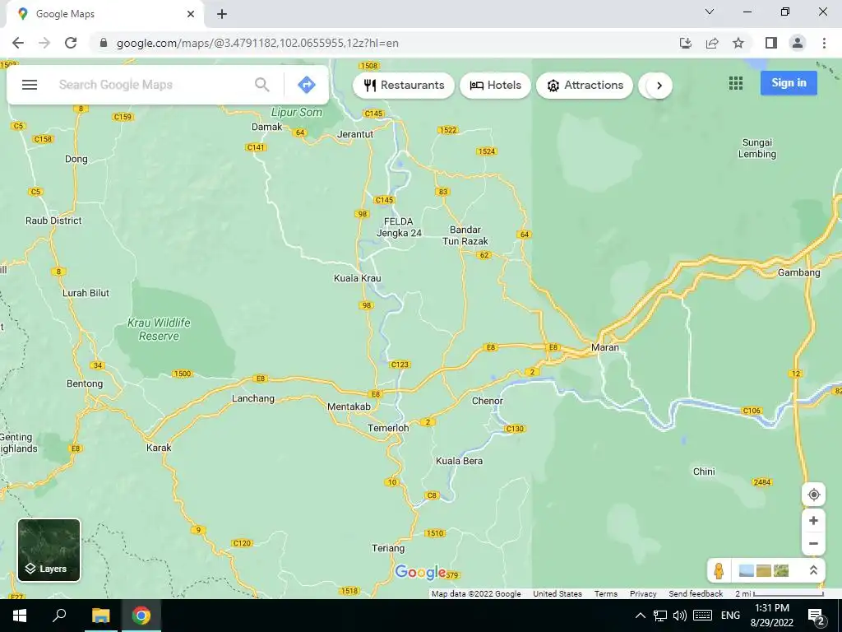Click the Bentong town label
842x632 pixels.
tap(85, 383)
